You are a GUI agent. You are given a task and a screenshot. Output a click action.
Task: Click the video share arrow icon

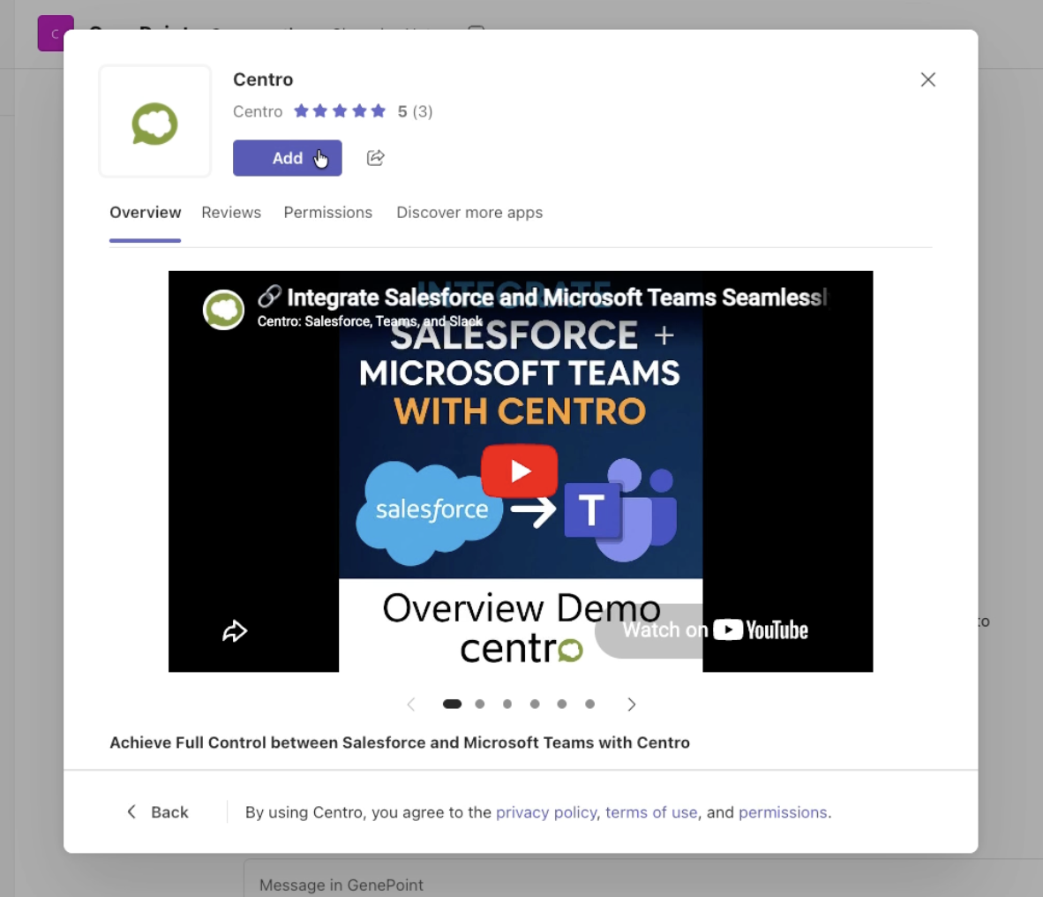coord(234,630)
